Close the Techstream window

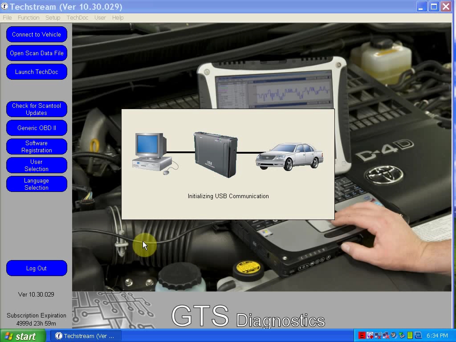pos(446,6)
